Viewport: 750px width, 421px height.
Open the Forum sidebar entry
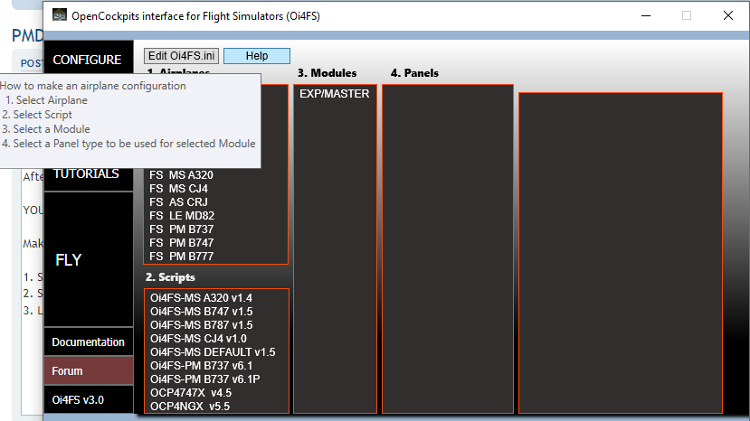pos(89,370)
